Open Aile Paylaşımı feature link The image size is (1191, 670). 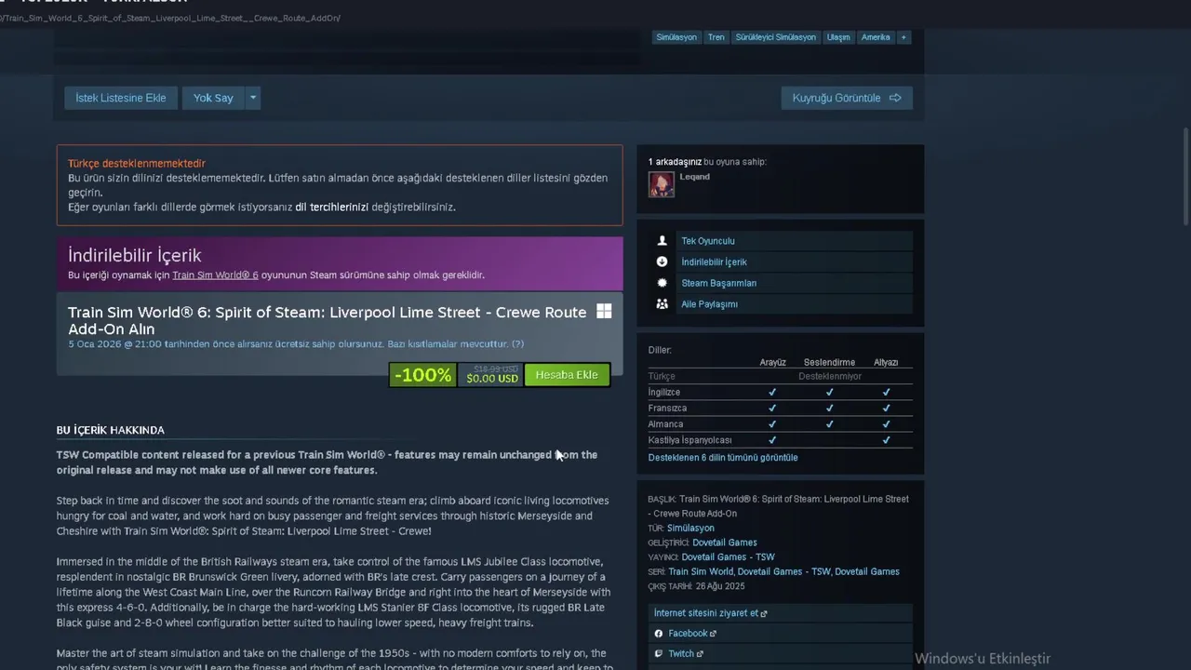[709, 304]
